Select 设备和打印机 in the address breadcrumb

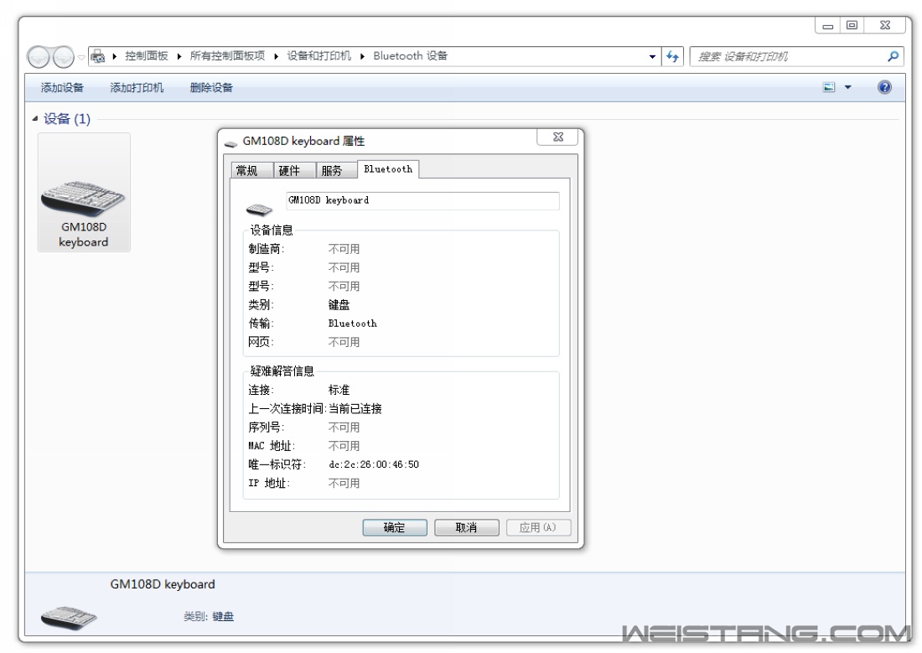pyautogui.click(x=319, y=56)
